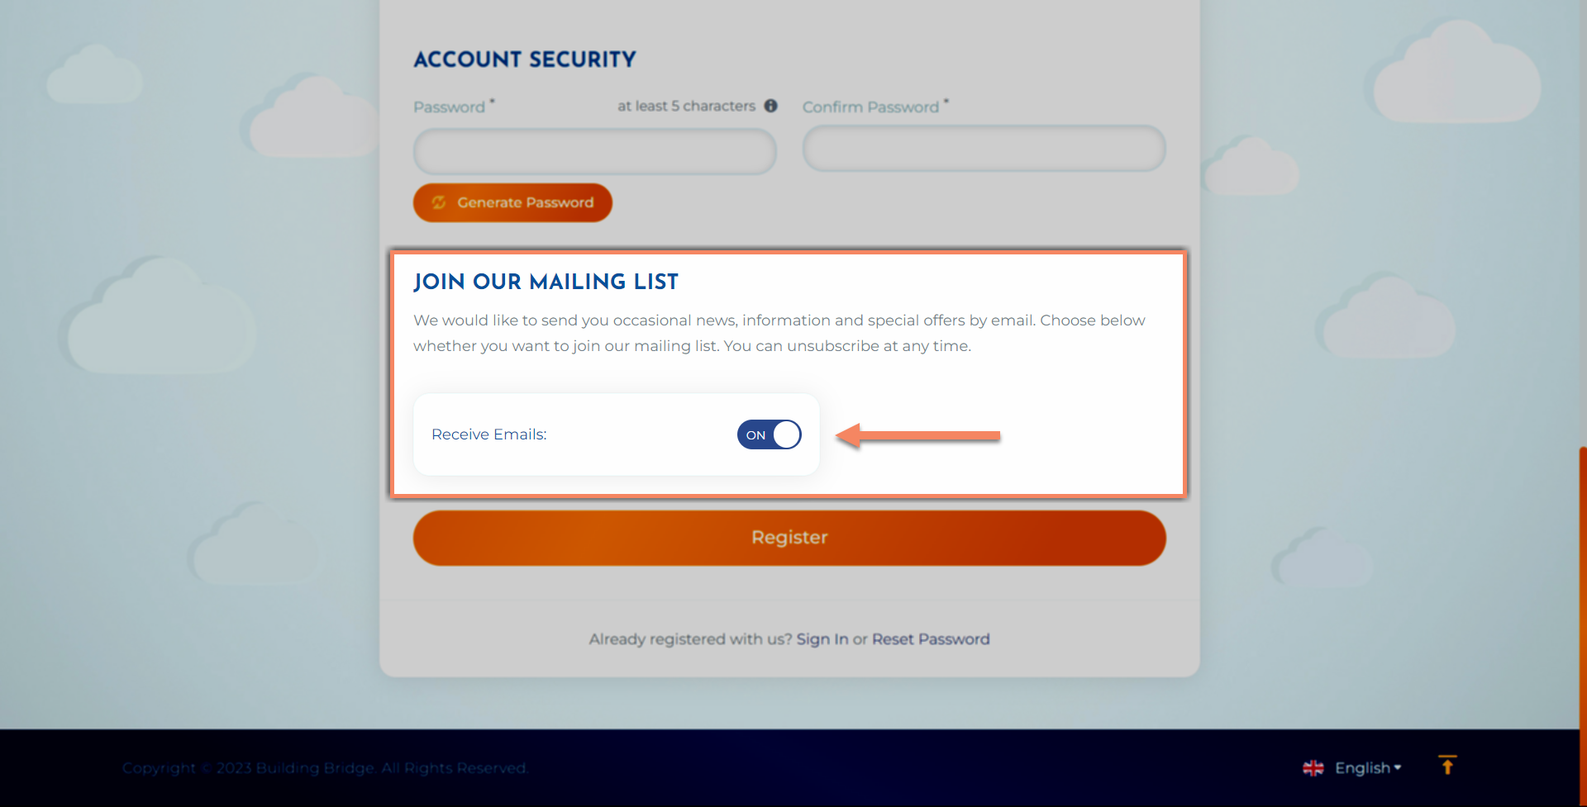This screenshot has width=1587, height=807.
Task: Click the caret beside English
Action: (1398, 767)
